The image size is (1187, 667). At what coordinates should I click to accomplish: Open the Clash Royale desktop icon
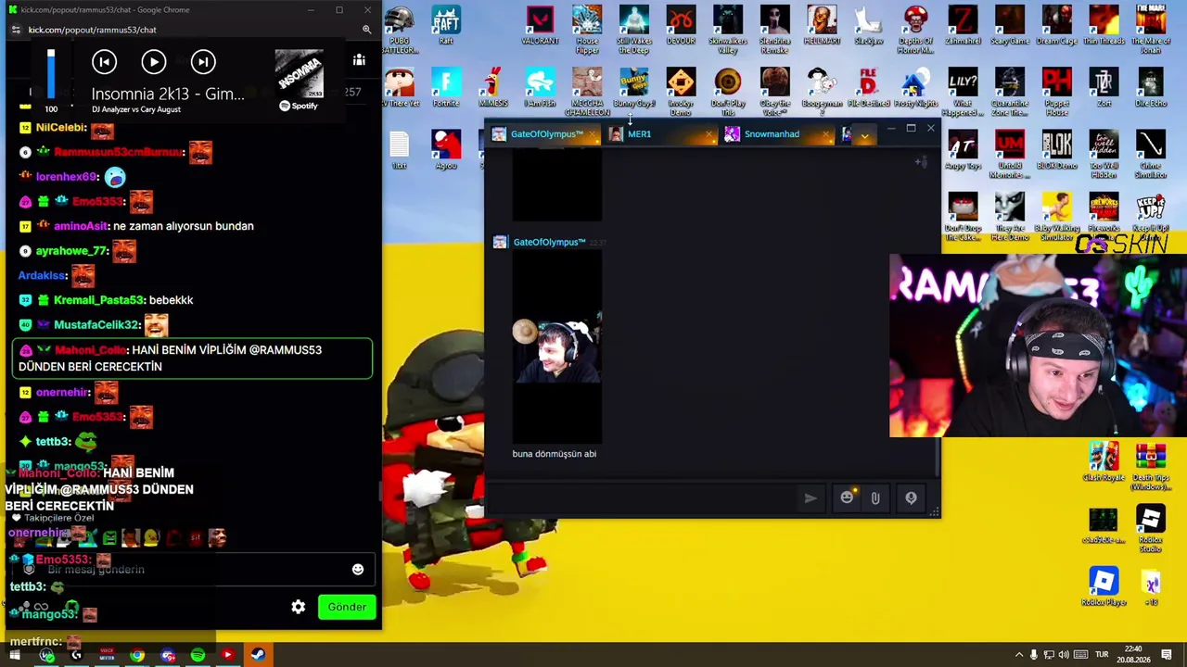coord(1104,462)
